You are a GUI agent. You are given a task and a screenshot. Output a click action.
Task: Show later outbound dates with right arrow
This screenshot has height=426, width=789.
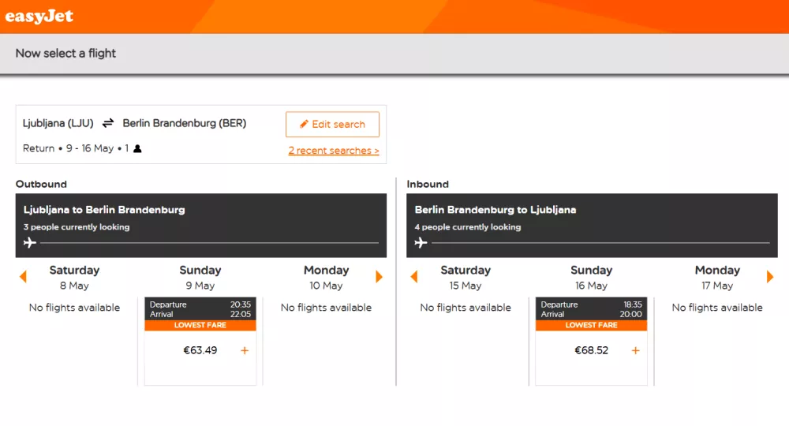point(379,277)
